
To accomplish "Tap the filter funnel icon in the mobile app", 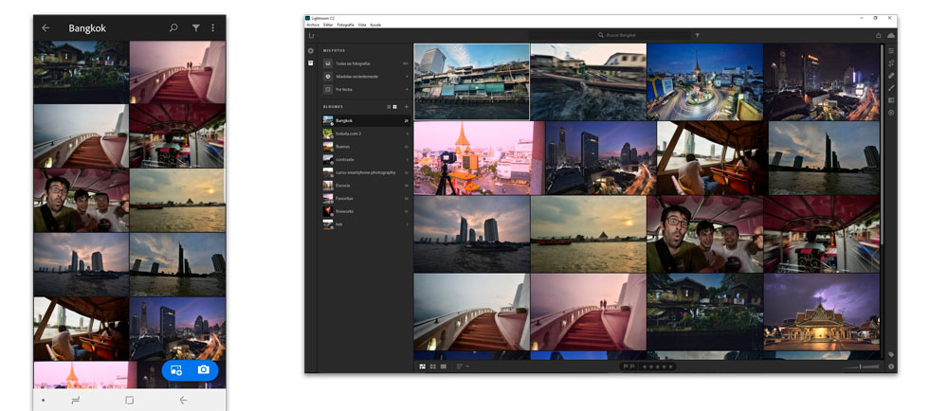I will coord(196,28).
